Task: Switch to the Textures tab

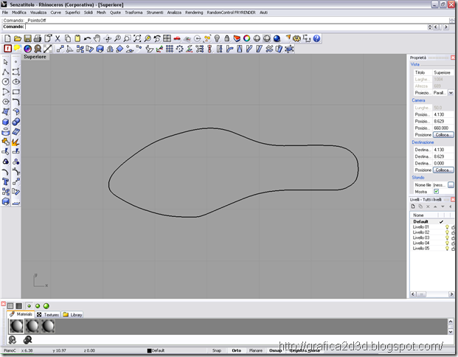Action: [x=48, y=315]
